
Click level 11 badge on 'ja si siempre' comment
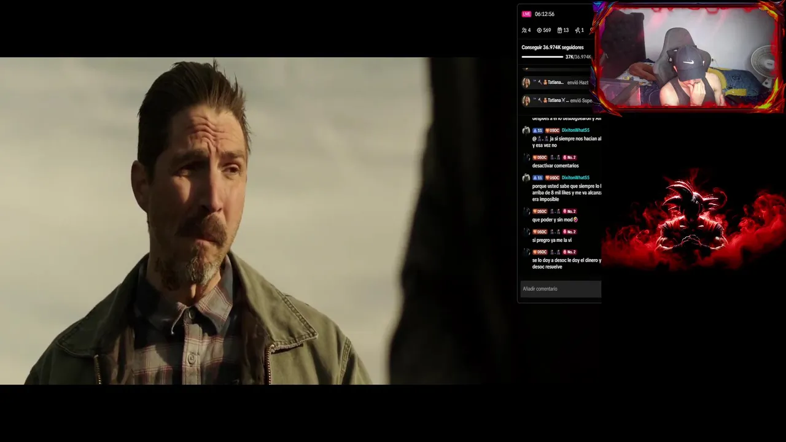537,130
